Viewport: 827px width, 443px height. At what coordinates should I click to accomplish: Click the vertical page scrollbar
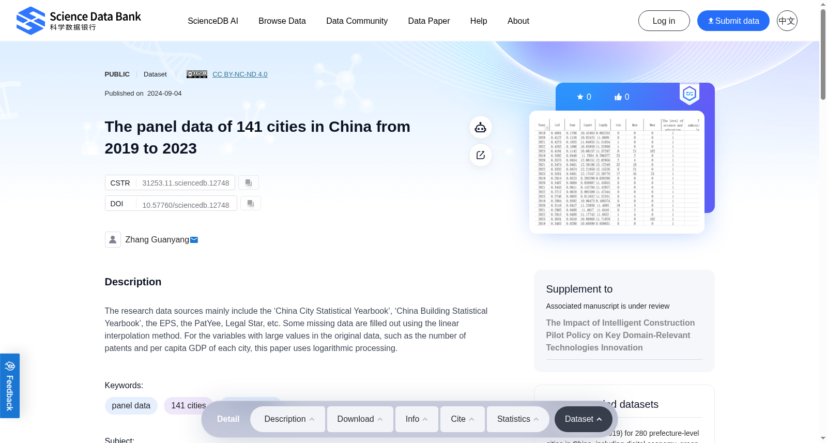click(823, 54)
